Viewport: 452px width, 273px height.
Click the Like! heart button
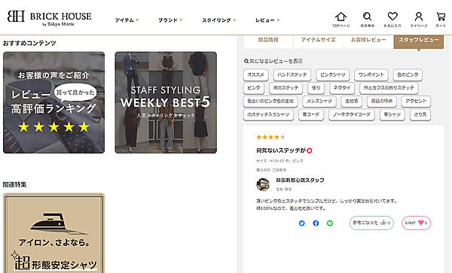pyautogui.click(x=417, y=223)
